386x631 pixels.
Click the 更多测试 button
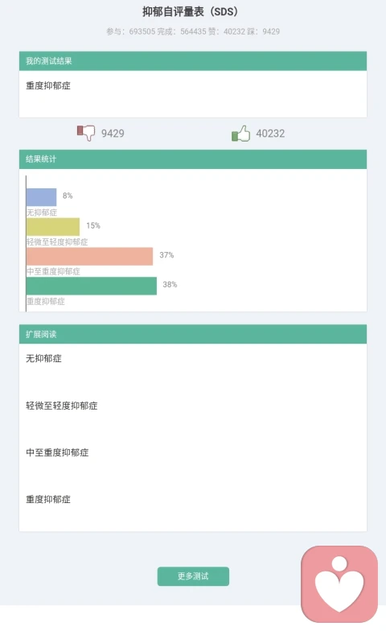coord(193,576)
